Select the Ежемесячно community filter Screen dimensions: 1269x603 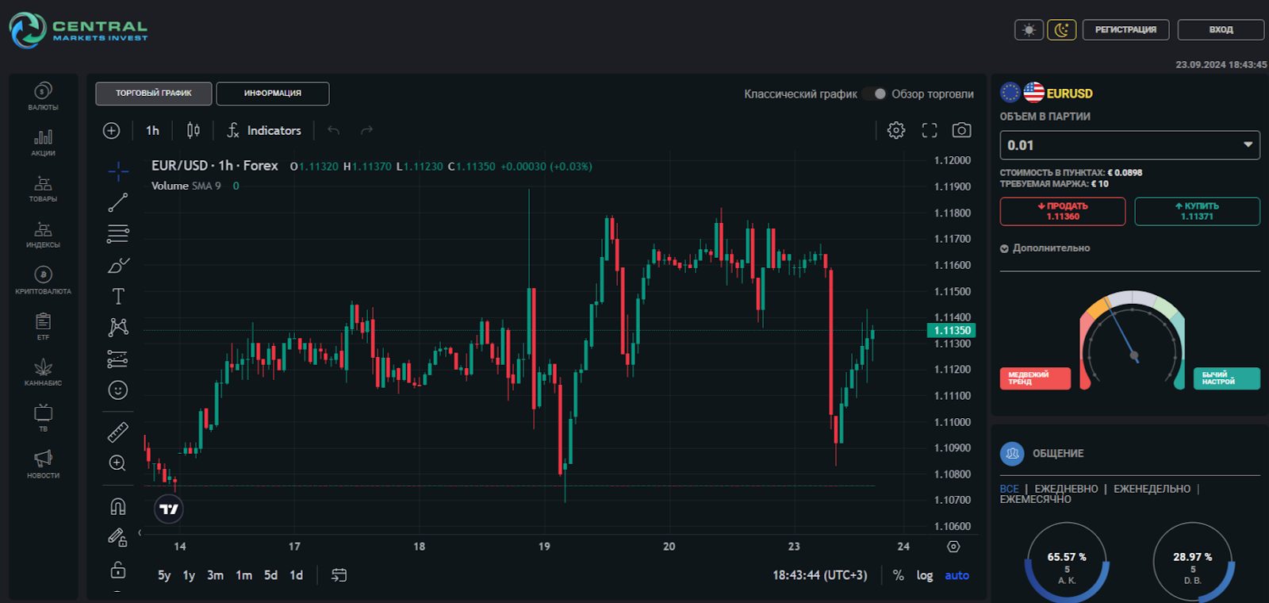tap(1035, 500)
